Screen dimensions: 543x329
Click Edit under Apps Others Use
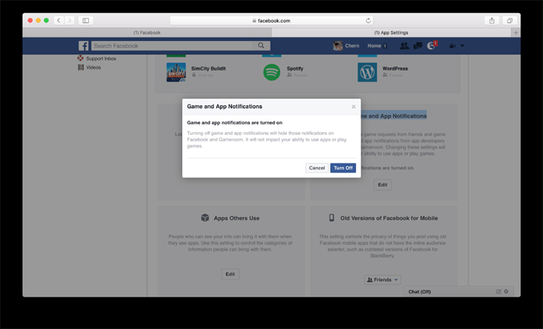[x=230, y=274]
